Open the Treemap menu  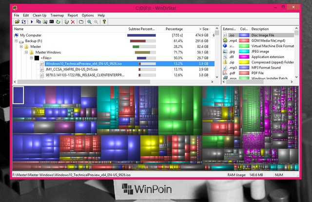tap(57, 15)
